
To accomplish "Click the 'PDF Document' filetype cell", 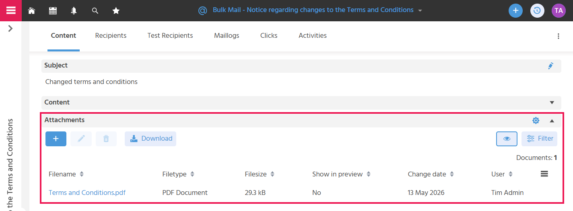I will 185,193.
